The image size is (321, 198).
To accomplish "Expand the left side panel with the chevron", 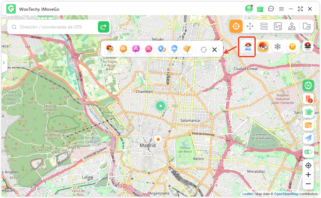I will [x=4, y=63].
